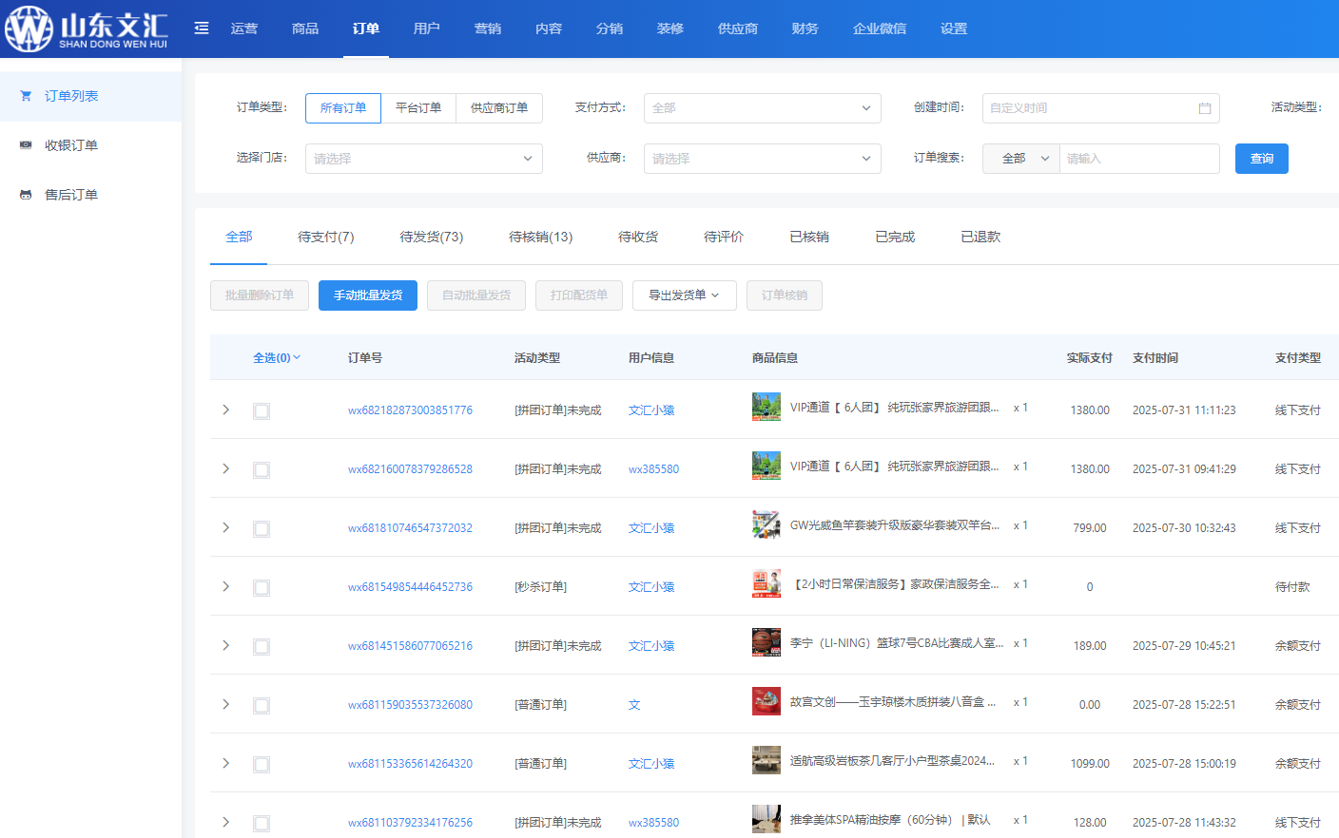The image size is (1339, 838).
Task: Expand row of order wx681153365614264320
Action: coord(225,763)
